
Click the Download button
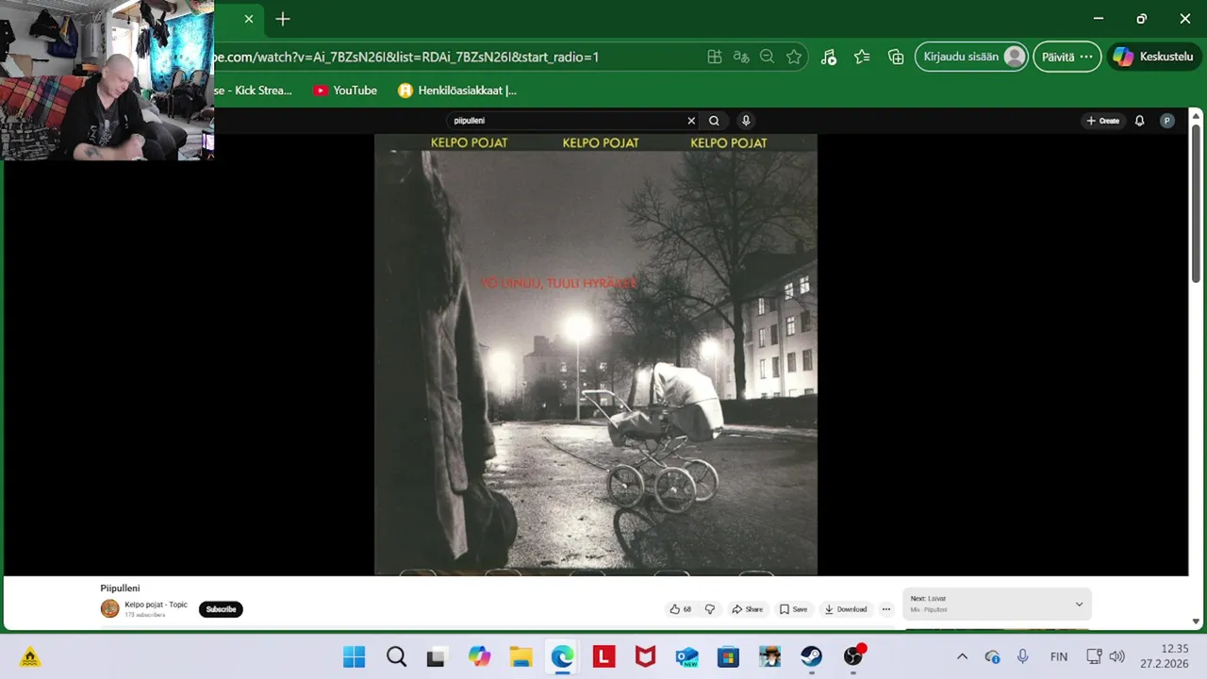pos(846,609)
